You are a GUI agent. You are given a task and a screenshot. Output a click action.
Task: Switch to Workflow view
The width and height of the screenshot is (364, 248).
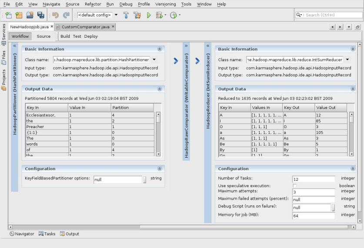(x=20, y=36)
